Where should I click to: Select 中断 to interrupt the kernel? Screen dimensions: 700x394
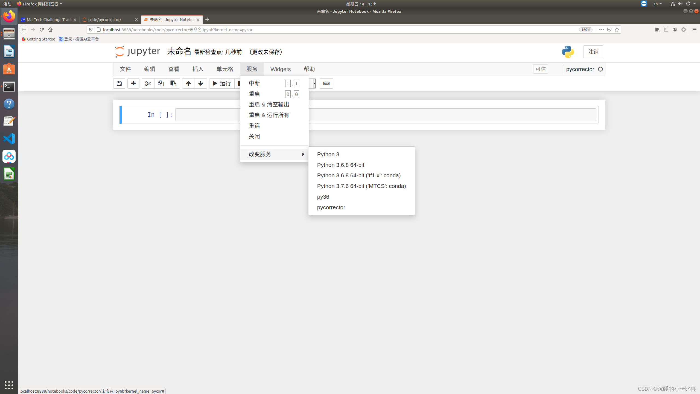pyautogui.click(x=274, y=83)
